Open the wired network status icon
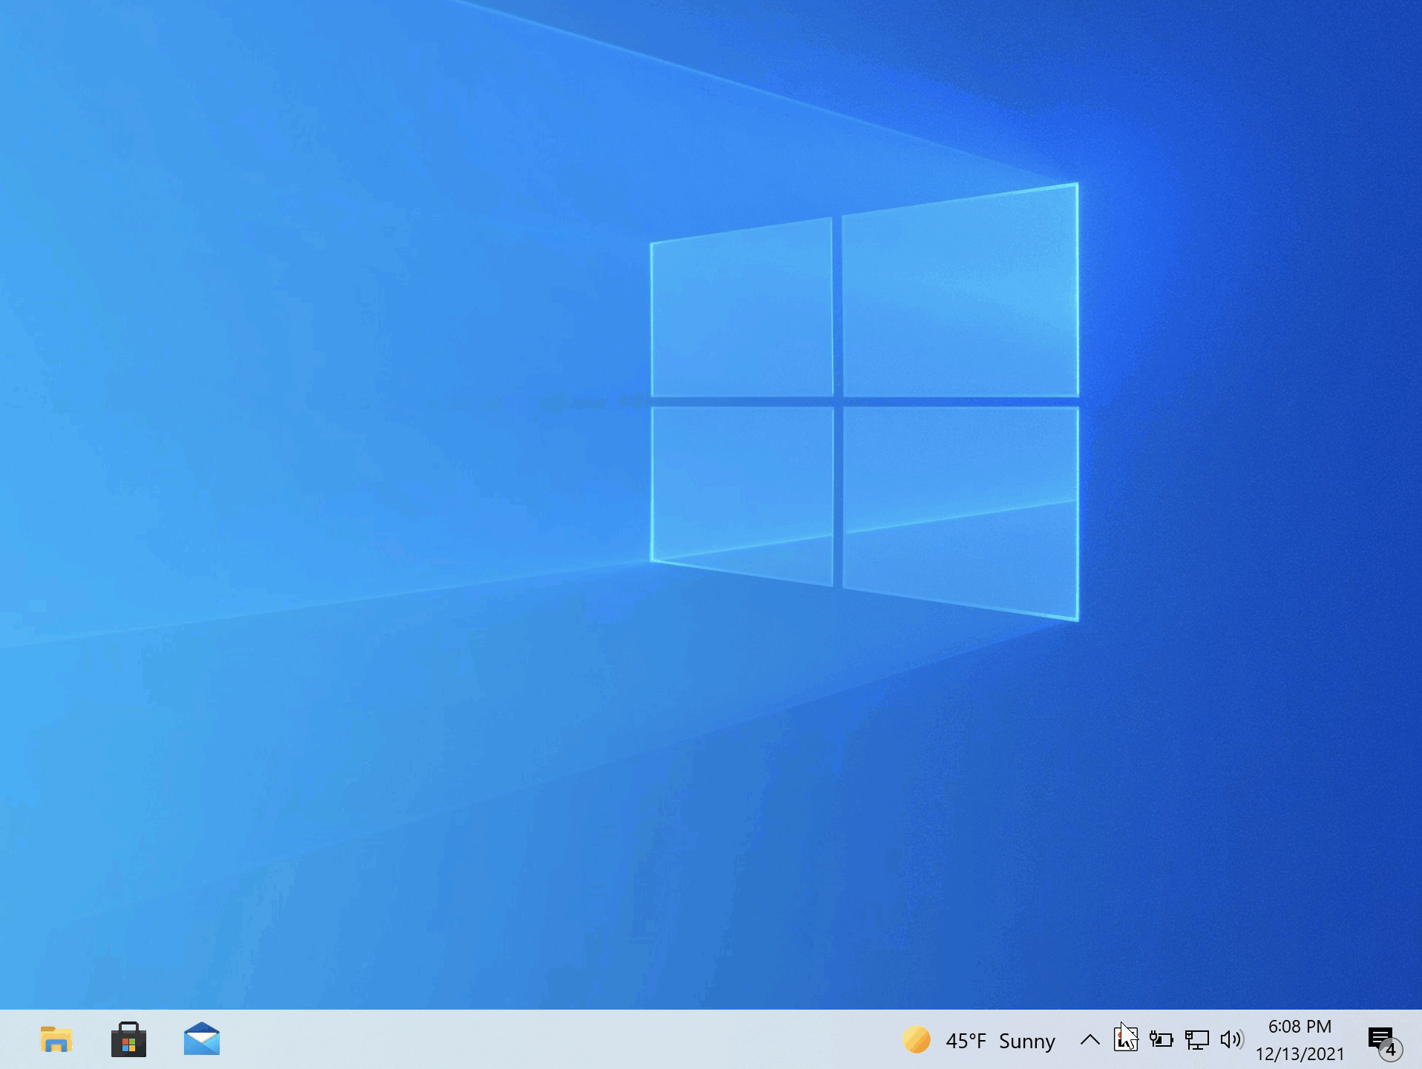 coord(1196,1039)
